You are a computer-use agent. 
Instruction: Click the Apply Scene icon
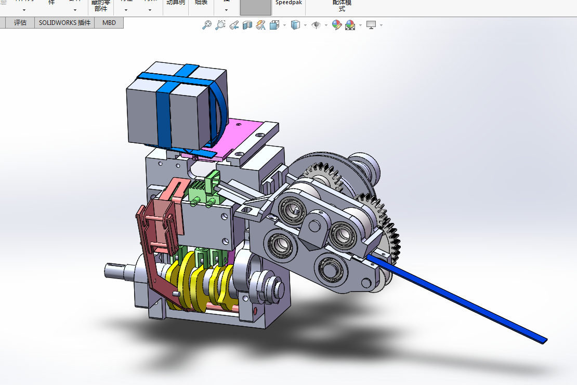tap(350, 25)
